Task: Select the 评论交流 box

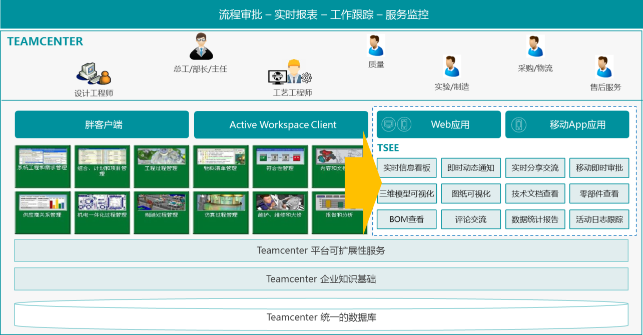Action: pos(471,219)
